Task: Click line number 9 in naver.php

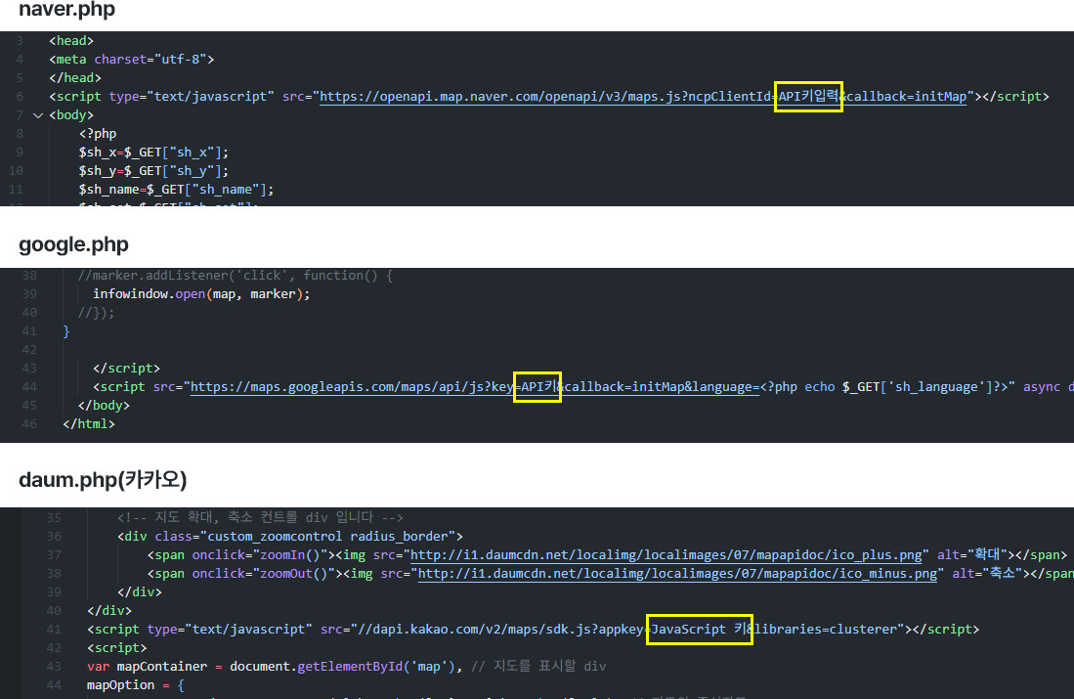Action: 20,153
